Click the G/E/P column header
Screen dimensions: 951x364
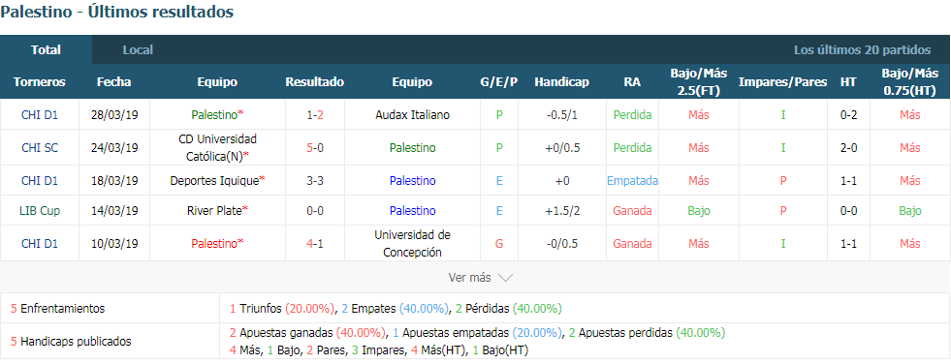[x=499, y=81]
